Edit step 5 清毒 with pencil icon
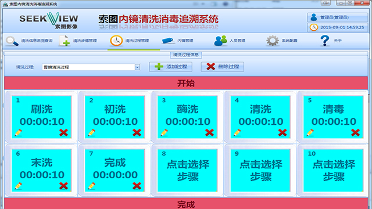 310,132
